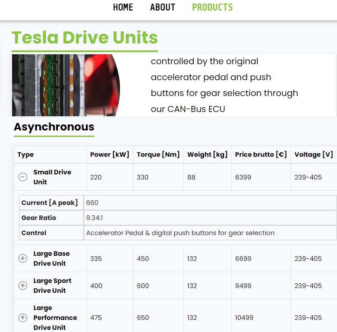Click plus icon beside Large Sport Drive Unit
This screenshot has height=332, width=337.
point(23,285)
